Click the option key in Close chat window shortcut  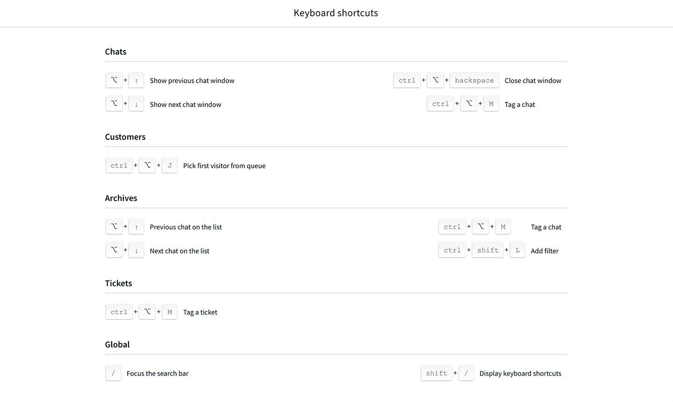435,80
